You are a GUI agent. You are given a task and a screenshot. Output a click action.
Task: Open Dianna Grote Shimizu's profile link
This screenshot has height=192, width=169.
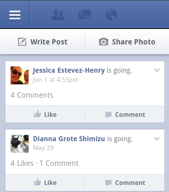[69, 139]
